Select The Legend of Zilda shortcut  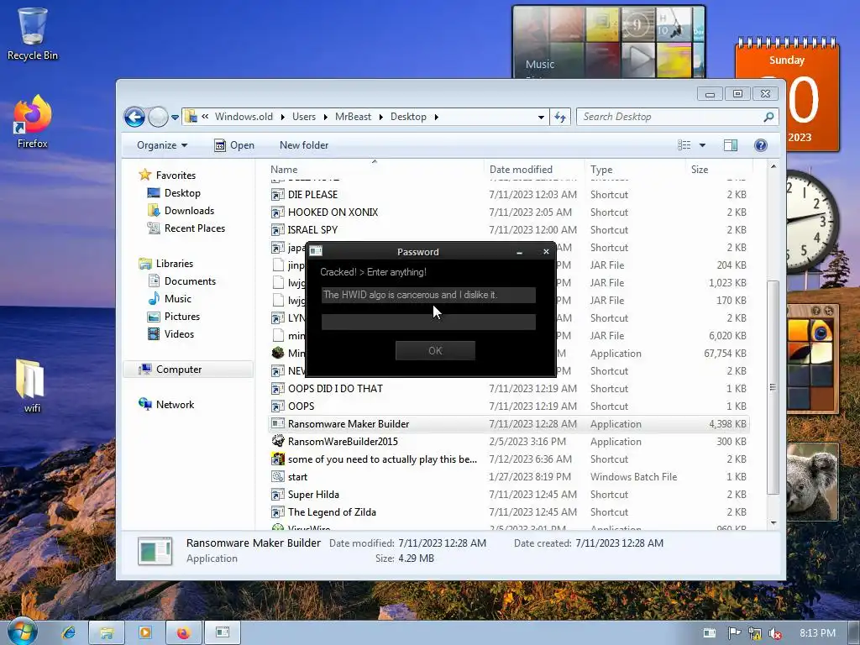pyautogui.click(x=332, y=512)
